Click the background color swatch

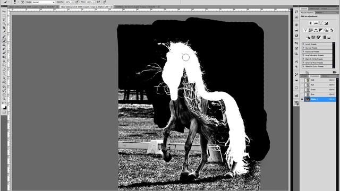pos(5,108)
